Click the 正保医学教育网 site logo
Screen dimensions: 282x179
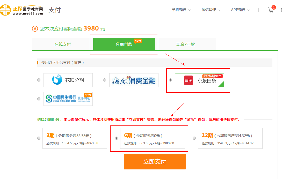point(21,10)
